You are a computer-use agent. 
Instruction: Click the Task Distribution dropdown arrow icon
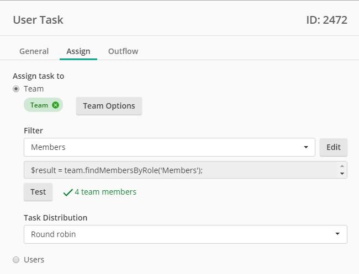tap(337, 234)
